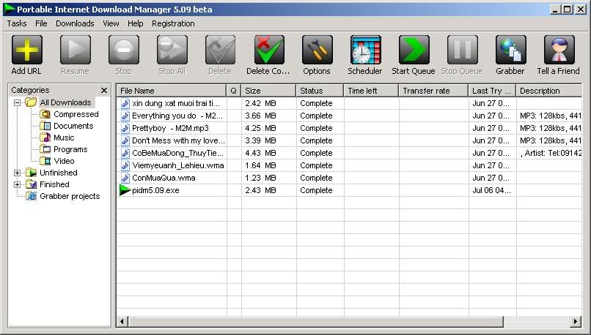The height and width of the screenshot is (335, 591).
Task: Click the Grabber projects icon in tree
Action: 32,196
